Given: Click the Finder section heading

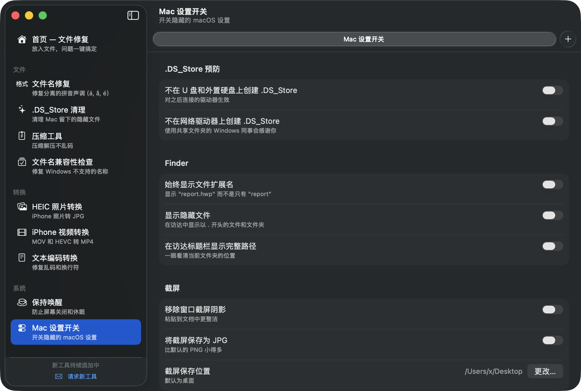Looking at the screenshot, I should 177,163.
